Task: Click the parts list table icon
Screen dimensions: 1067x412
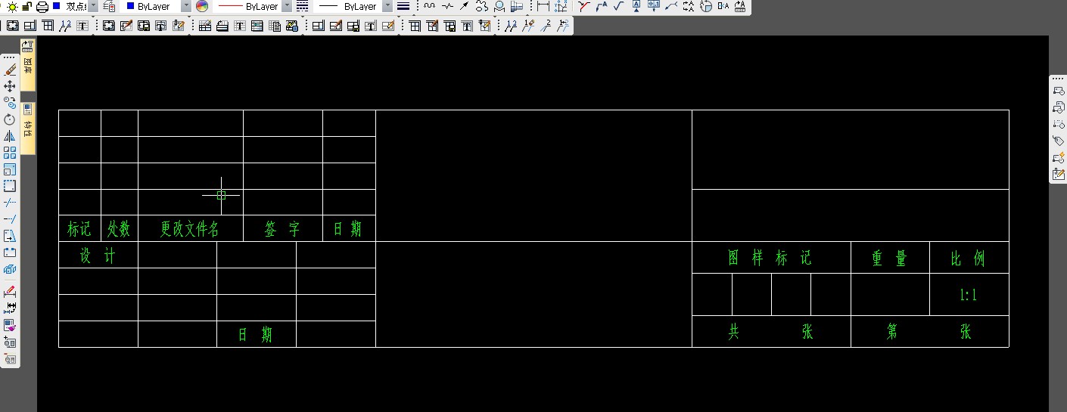Action: coord(204,26)
